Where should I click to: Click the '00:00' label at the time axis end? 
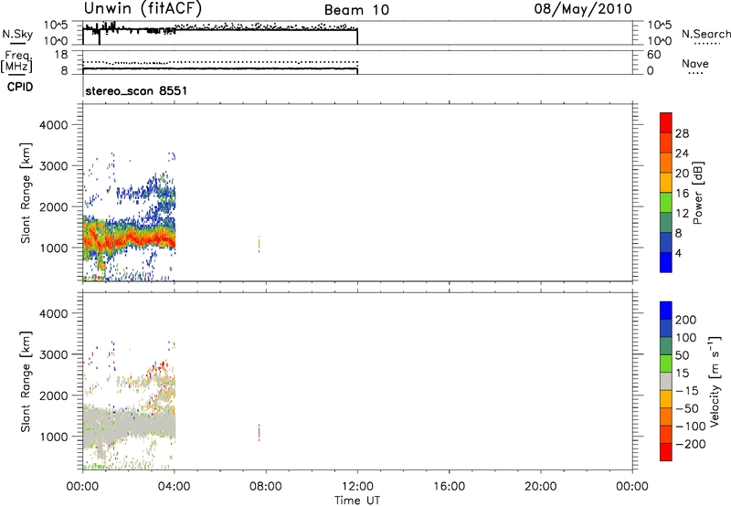pyautogui.click(x=632, y=487)
